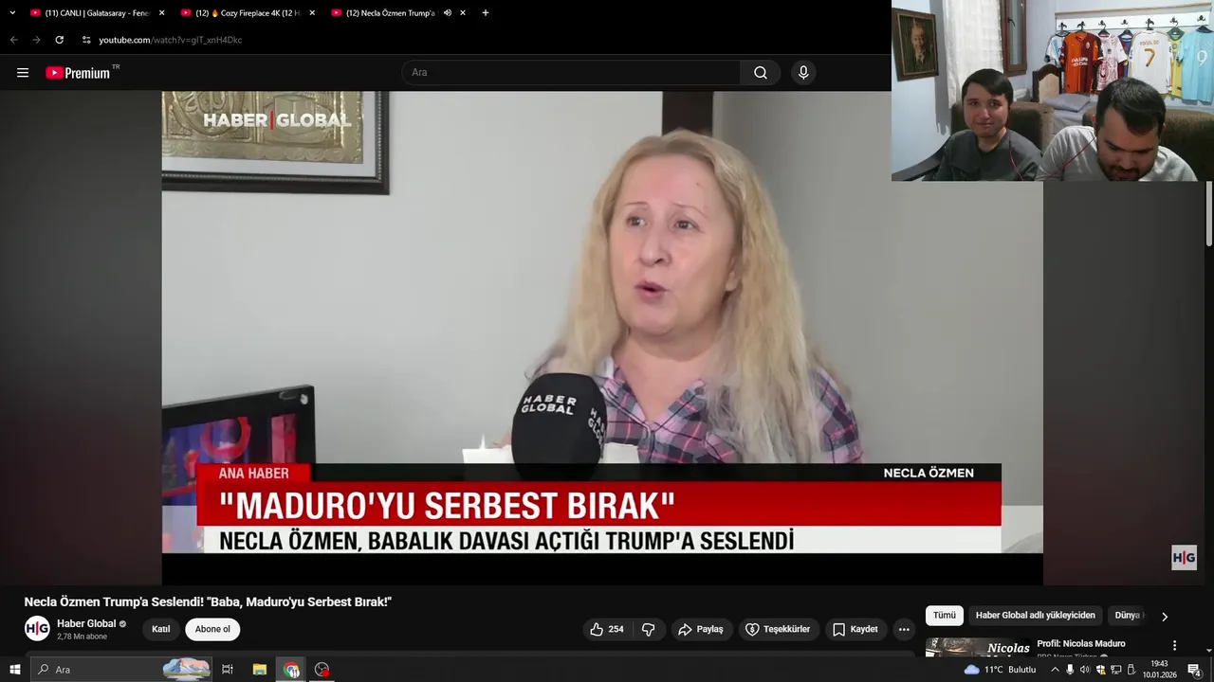Screen dimensions: 1214x682
Task: Save the video with Kaydet
Action: (x=855, y=629)
